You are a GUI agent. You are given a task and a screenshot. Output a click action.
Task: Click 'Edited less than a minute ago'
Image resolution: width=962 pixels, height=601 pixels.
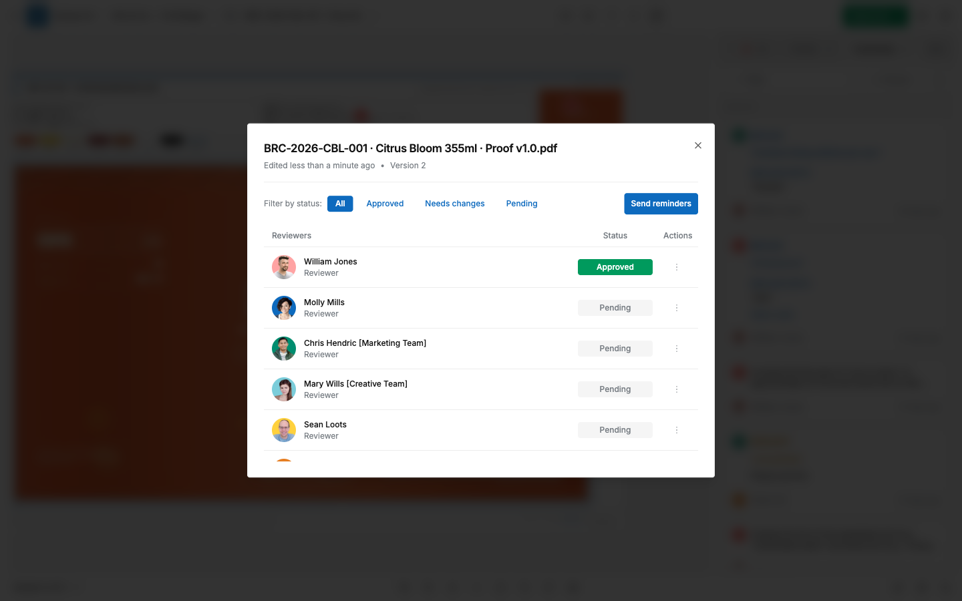click(x=319, y=166)
